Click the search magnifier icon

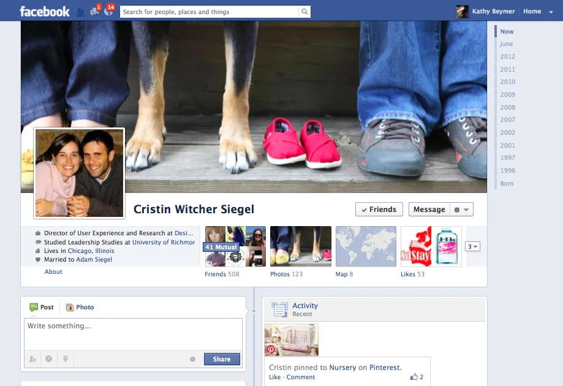304,12
